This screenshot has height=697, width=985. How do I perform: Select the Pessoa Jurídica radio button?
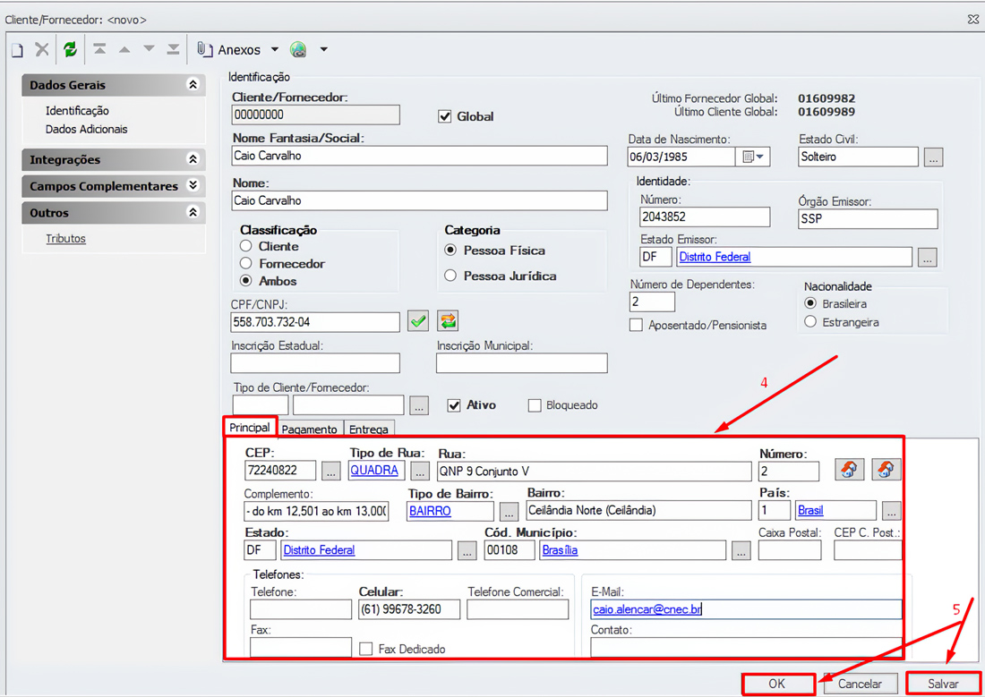[x=451, y=276]
